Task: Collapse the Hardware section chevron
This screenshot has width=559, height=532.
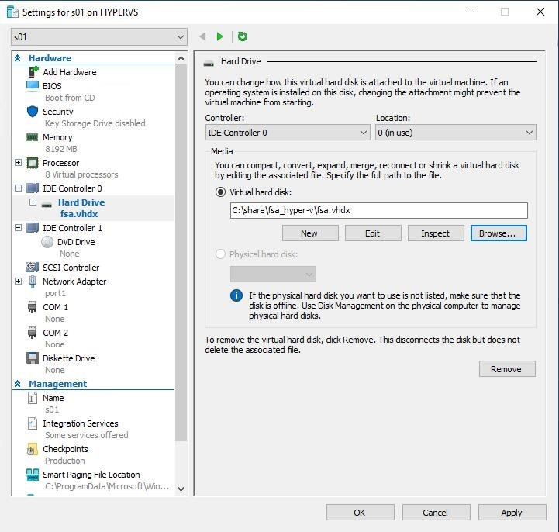Action: [x=18, y=58]
